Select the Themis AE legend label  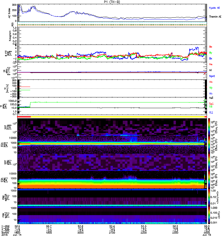[215, 17]
